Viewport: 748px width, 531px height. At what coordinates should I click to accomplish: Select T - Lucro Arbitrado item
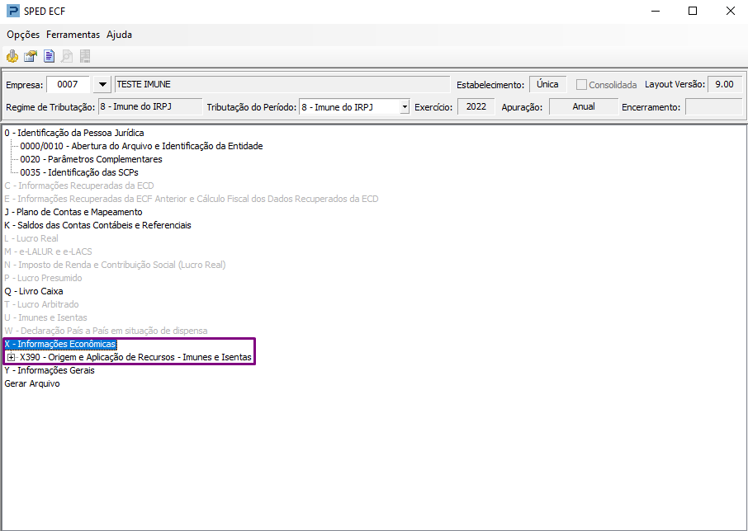41,304
